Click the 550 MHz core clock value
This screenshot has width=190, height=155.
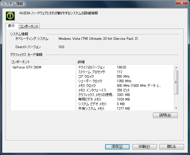[x=123, y=76]
